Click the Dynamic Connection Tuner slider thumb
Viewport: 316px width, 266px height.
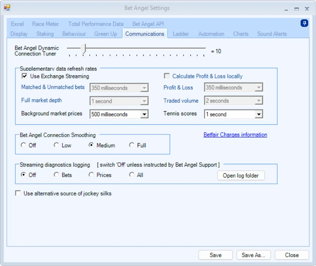[x=84, y=49]
